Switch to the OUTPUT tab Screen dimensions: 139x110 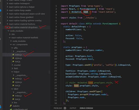point(73,108)
